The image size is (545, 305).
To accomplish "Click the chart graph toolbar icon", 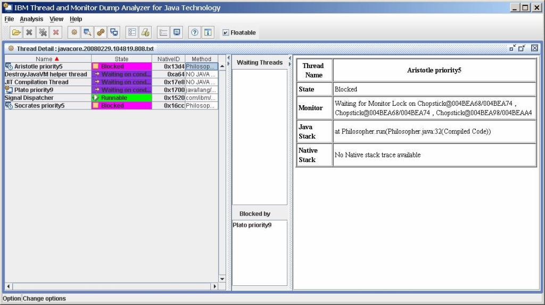I will point(163,32).
